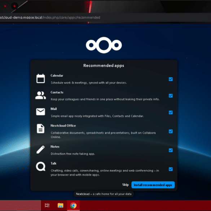Click the Windows taskbar search box
The width and height of the screenshot is (211, 211).
coord(20,206)
